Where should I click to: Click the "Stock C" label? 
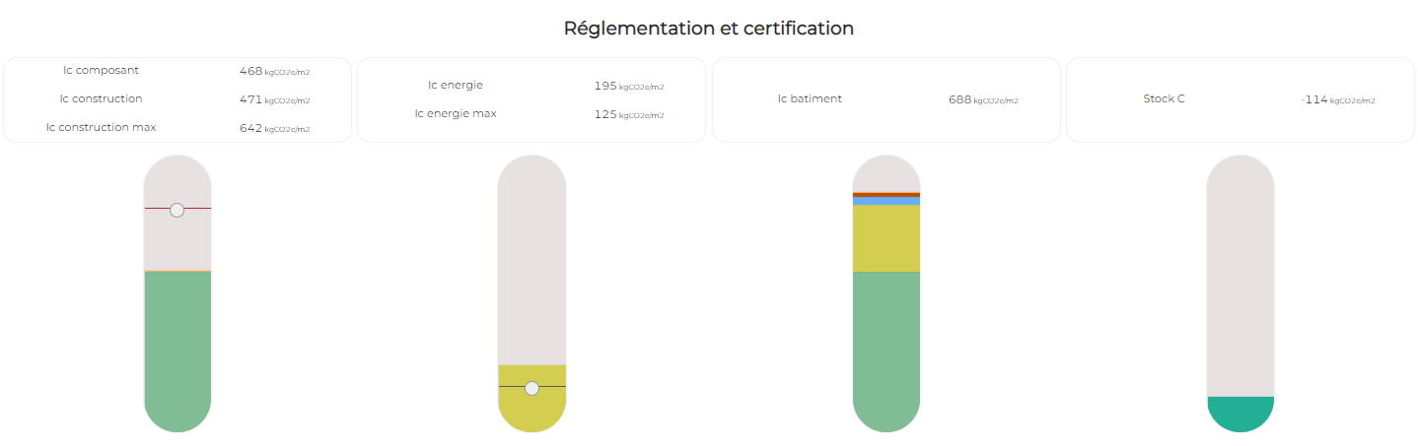tap(1164, 99)
